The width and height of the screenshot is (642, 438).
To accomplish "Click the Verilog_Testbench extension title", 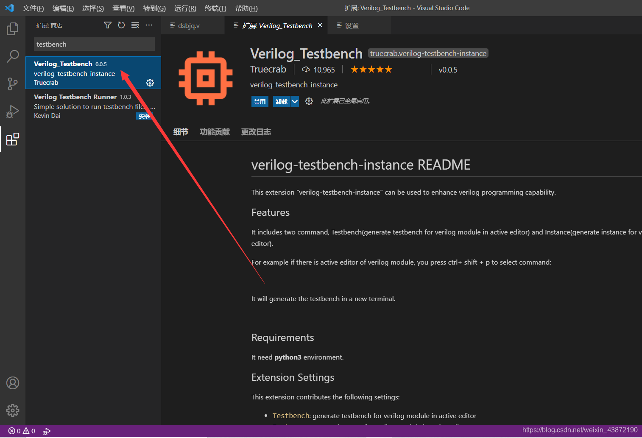I will point(306,54).
